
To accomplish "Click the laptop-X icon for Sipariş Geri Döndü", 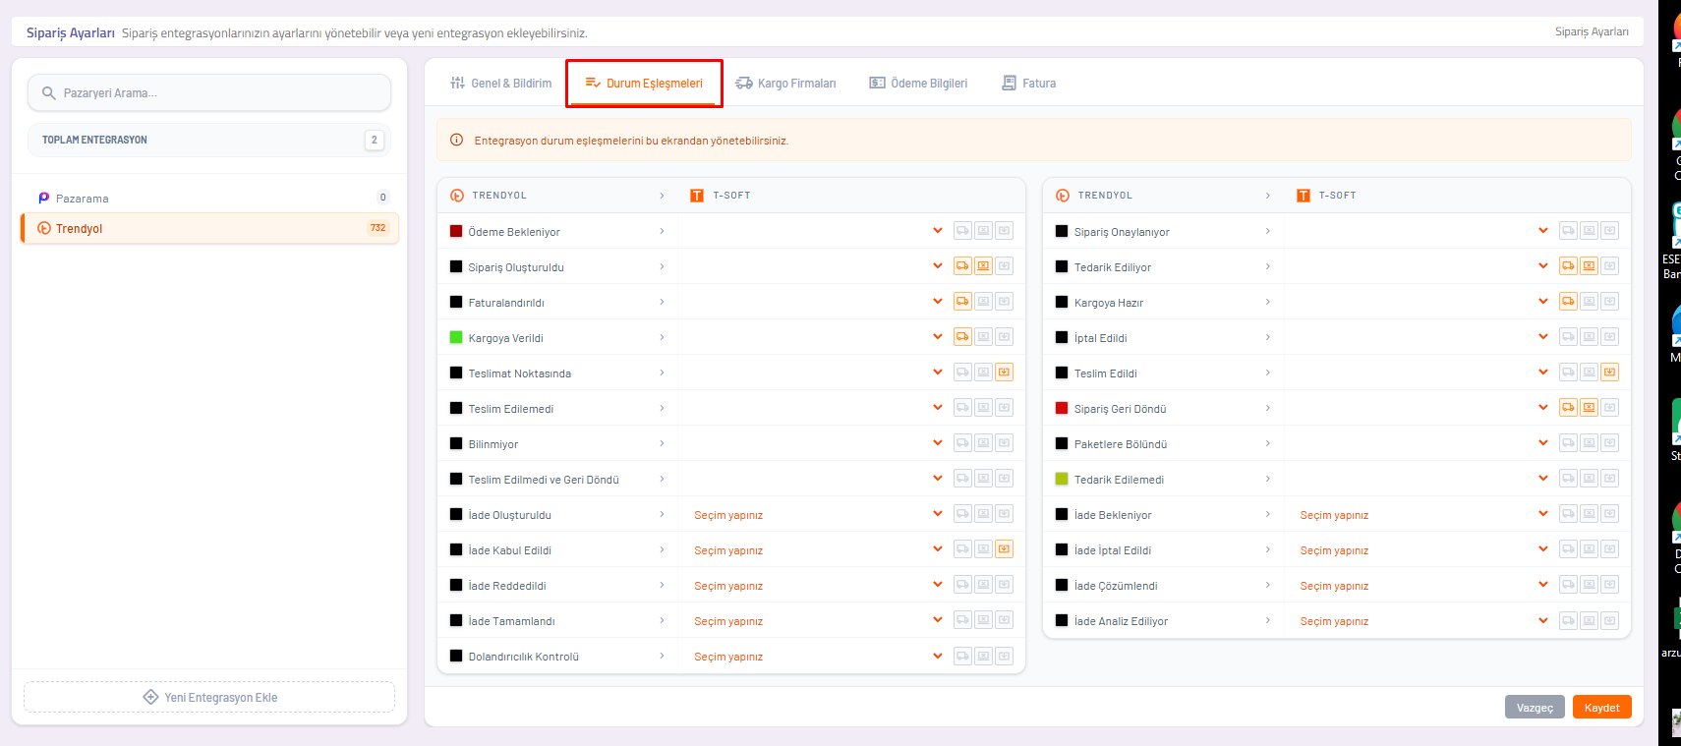I will point(1589,408).
